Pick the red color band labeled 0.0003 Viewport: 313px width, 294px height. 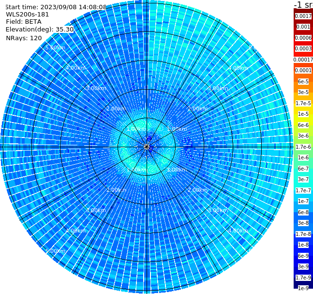[x=303, y=48]
